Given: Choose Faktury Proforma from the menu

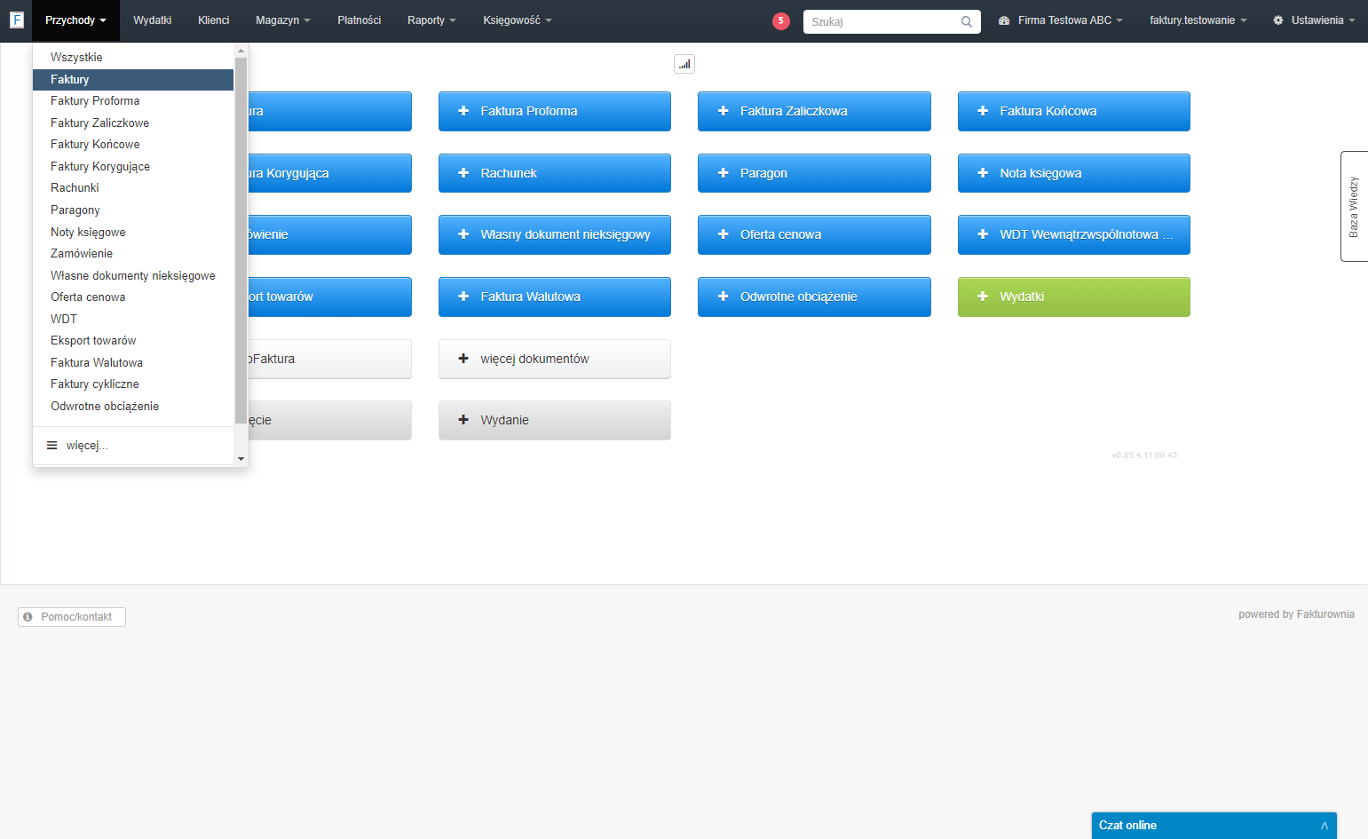Looking at the screenshot, I should 133,101.
